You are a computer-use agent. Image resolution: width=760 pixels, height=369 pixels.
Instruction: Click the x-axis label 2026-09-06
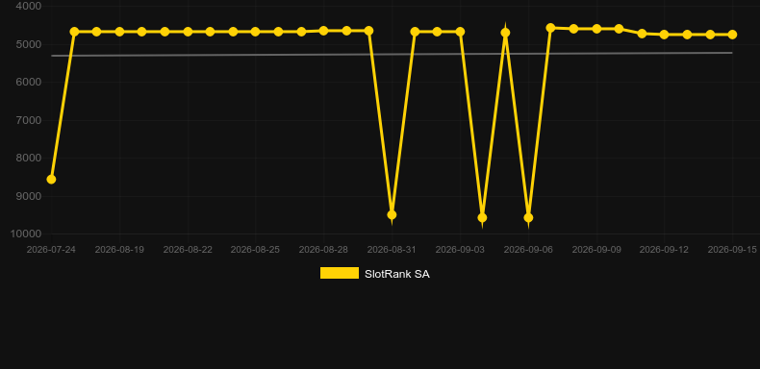(x=528, y=250)
